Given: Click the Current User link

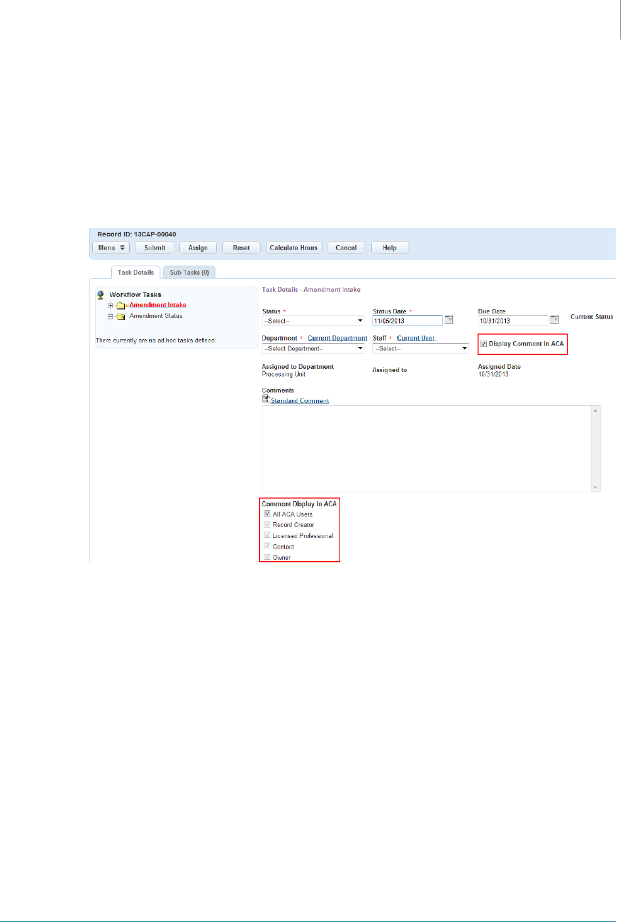Looking at the screenshot, I should [416, 339].
